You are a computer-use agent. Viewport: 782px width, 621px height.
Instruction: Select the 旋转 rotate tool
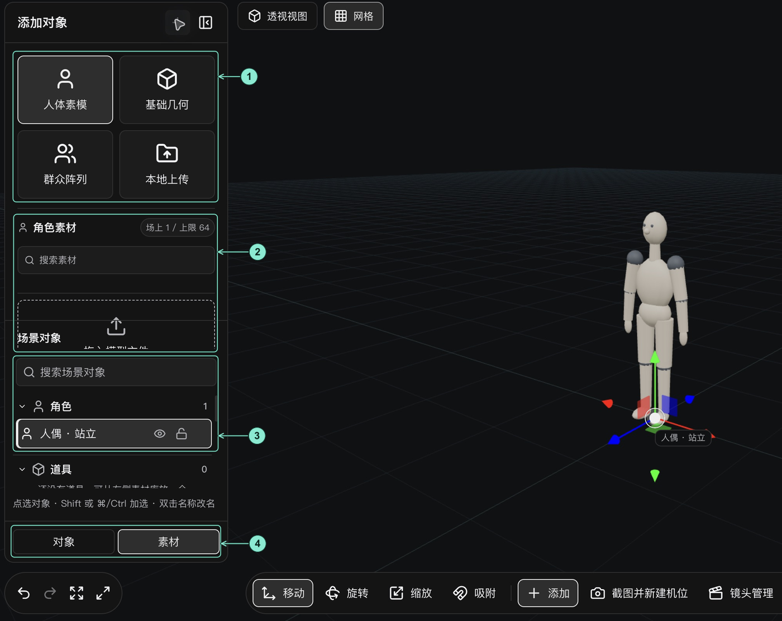pos(347,593)
